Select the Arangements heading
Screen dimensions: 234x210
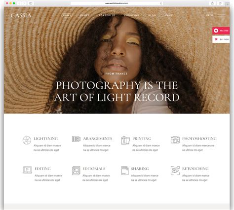pos(98,139)
